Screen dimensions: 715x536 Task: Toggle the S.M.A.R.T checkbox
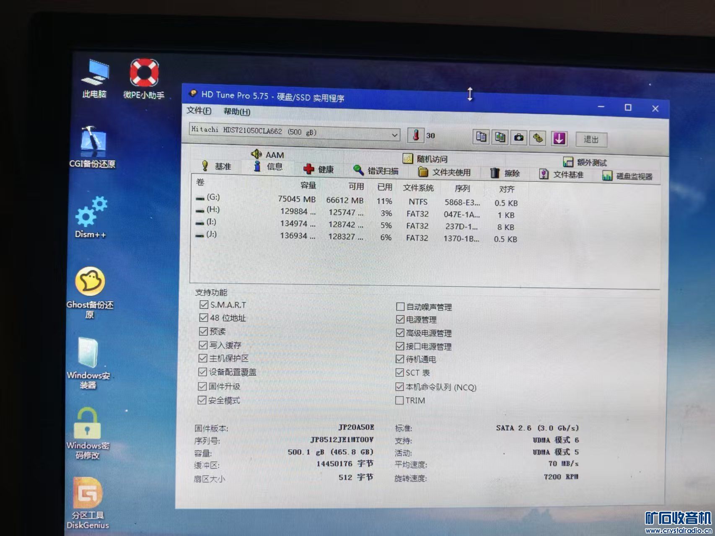(204, 304)
